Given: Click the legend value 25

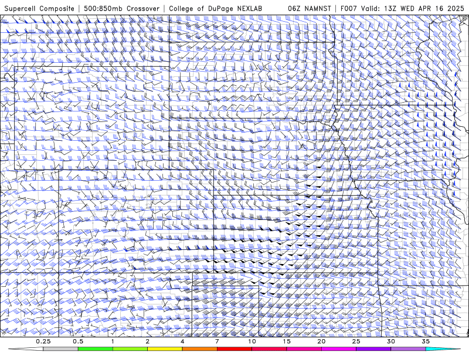Looking at the screenshot, I should click(356, 341).
